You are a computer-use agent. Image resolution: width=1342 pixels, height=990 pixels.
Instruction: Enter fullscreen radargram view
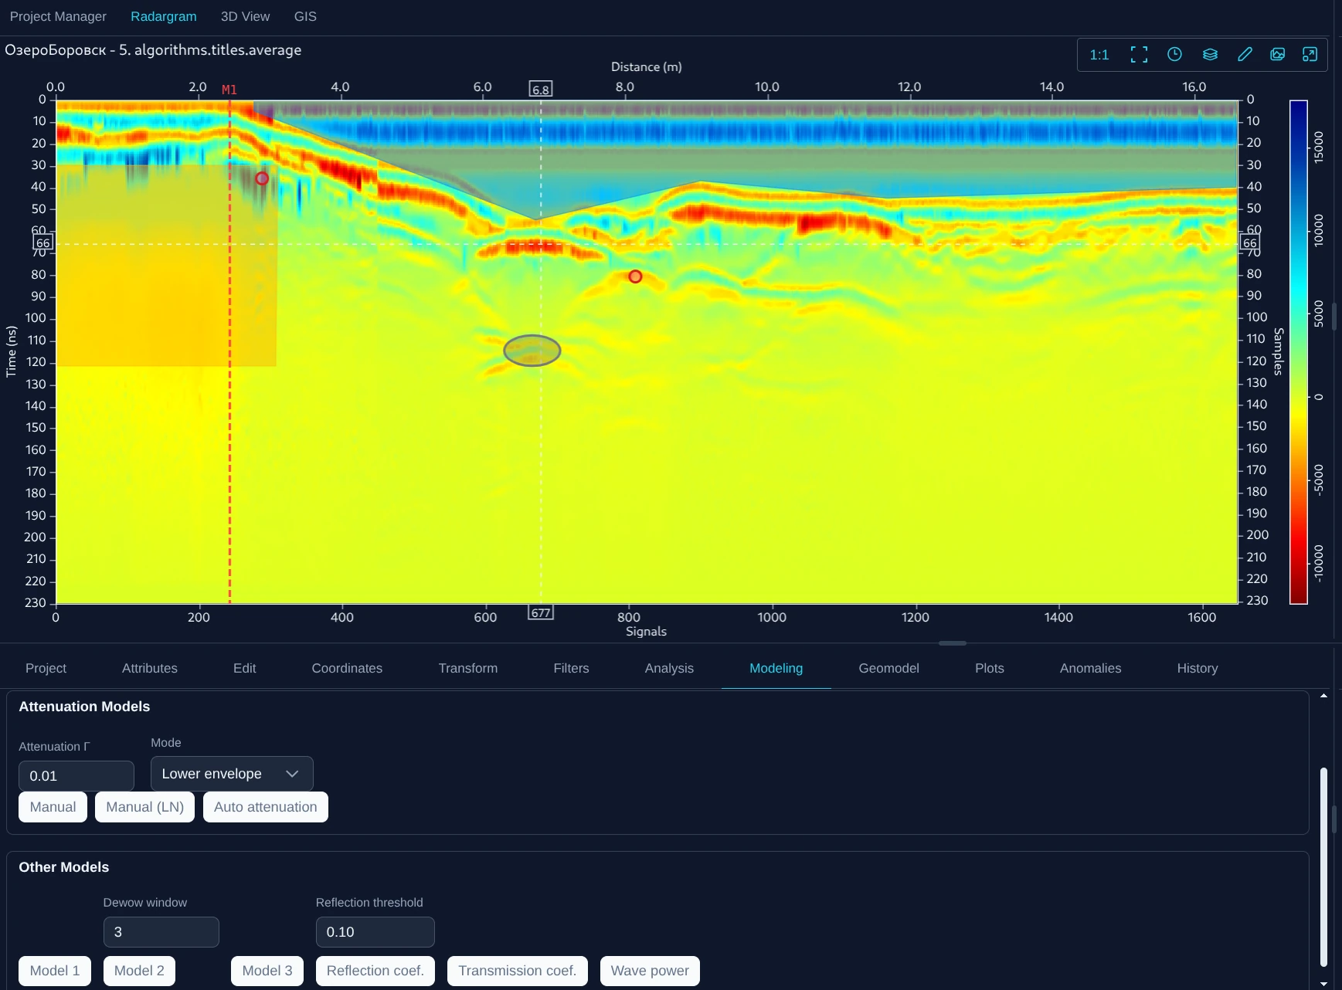pyautogui.click(x=1138, y=54)
